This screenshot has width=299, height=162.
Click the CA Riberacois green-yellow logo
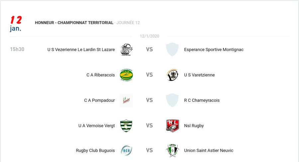coord(126,75)
